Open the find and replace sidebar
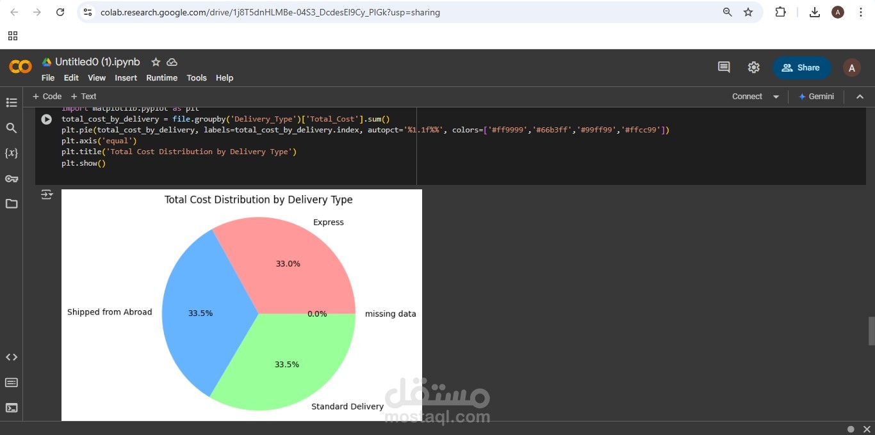The width and height of the screenshot is (875, 435). pyautogui.click(x=12, y=128)
